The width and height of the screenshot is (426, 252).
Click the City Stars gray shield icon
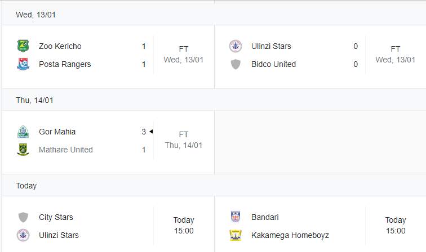(23, 217)
